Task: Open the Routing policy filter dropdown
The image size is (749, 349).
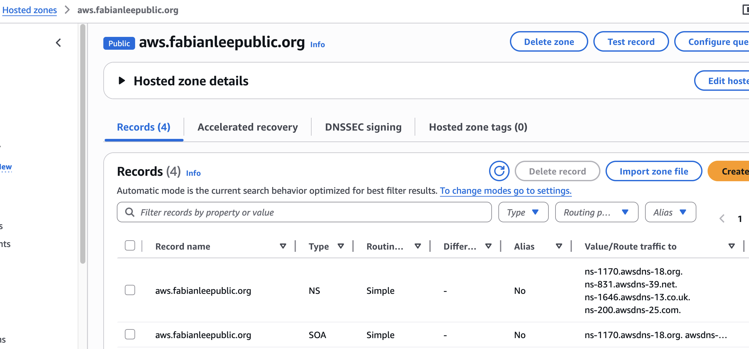Action: pos(596,212)
